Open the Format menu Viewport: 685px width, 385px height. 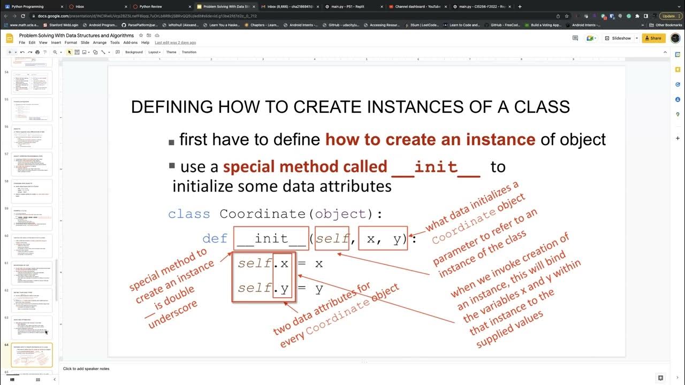point(71,42)
